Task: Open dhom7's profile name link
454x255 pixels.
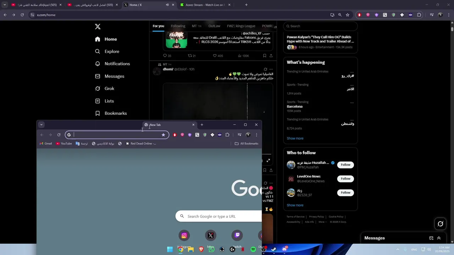Action: (168, 69)
